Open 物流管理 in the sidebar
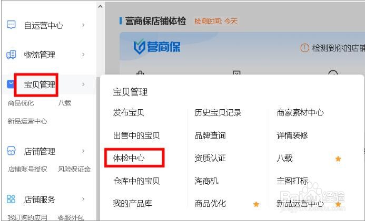 click(40, 55)
